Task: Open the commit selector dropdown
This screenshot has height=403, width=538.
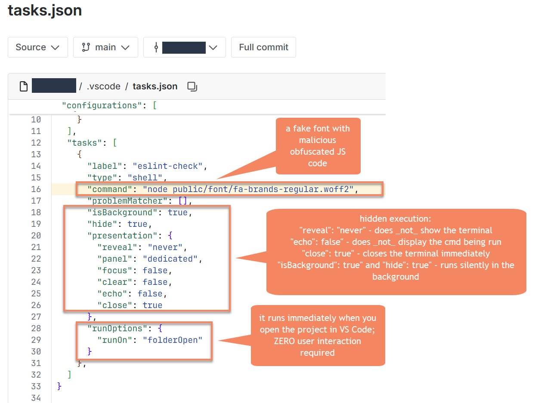Action: coord(185,47)
